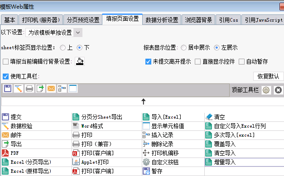Choose 居中展示 report position

click(183, 48)
